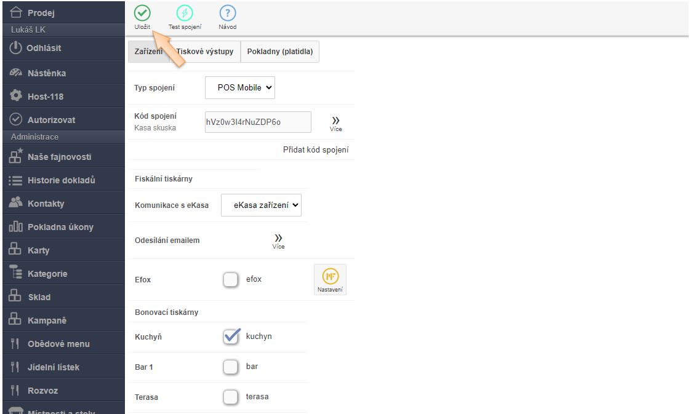The height and width of the screenshot is (414, 693).
Task: Switch to Pokladny (platidla) tab
Action: point(279,52)
